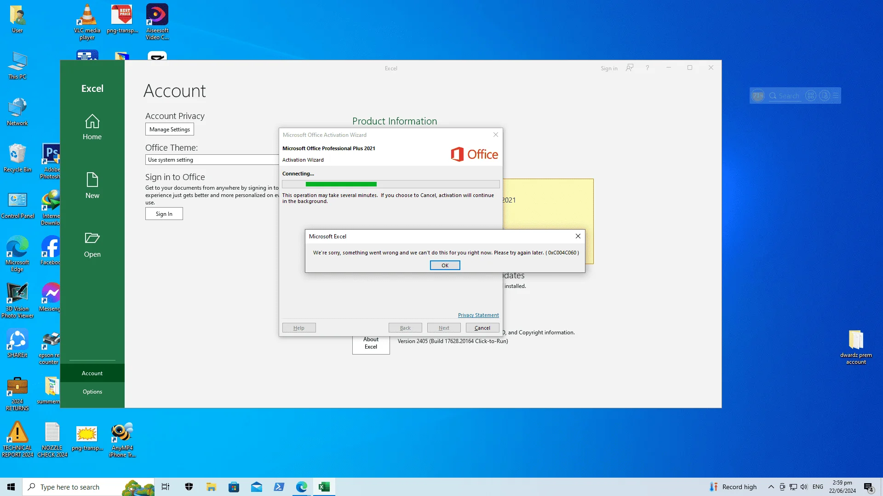Click the Task View taskbar button
Image resolution: width=883 pixels, height=496 pixels.
pyautogui.click(x=166, y=487)
